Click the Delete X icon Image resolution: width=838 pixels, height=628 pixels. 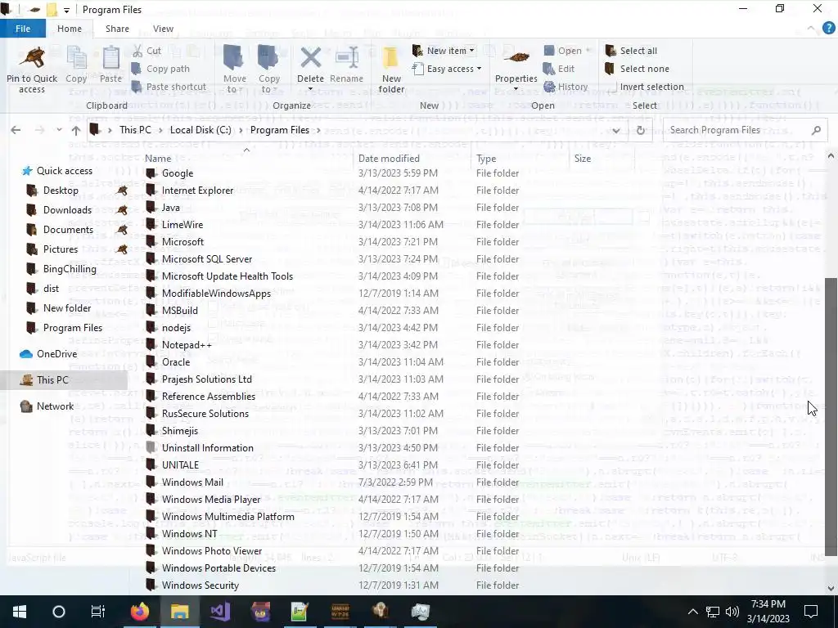[x=310, y=58]
